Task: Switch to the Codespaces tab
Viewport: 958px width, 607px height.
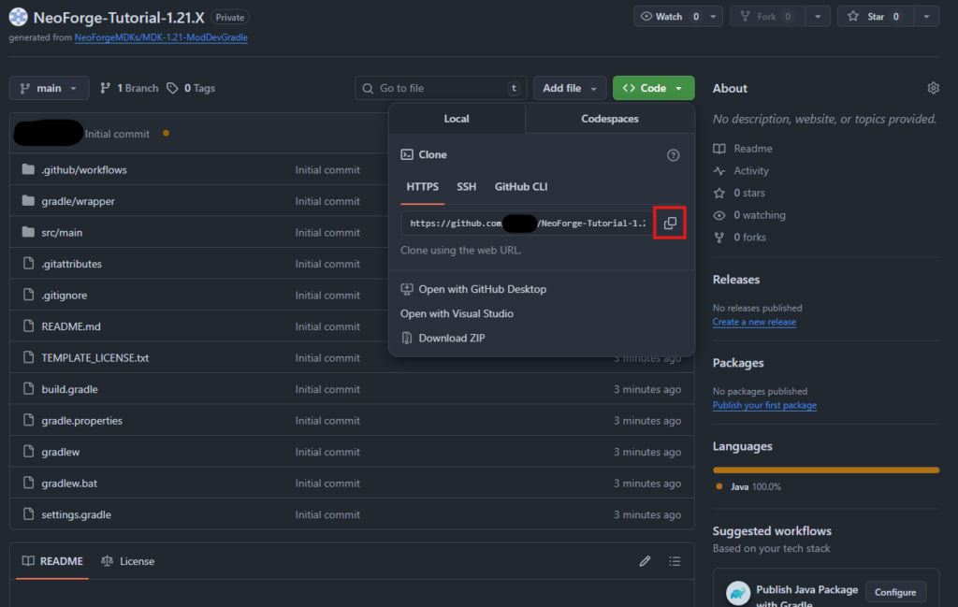Action: tap(609, 119)
